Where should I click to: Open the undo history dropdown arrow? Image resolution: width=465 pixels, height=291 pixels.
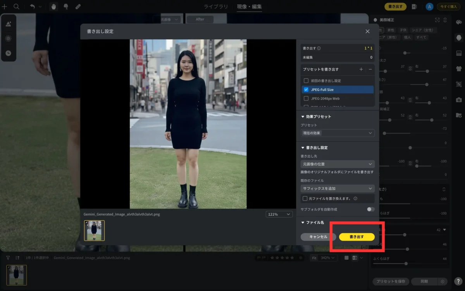coord(40,7)
